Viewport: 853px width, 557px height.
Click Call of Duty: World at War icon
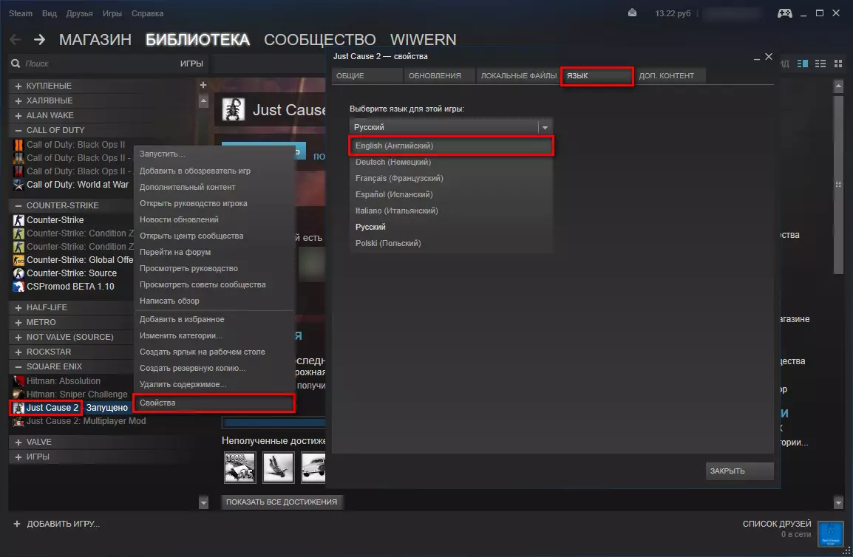point(18,185)
